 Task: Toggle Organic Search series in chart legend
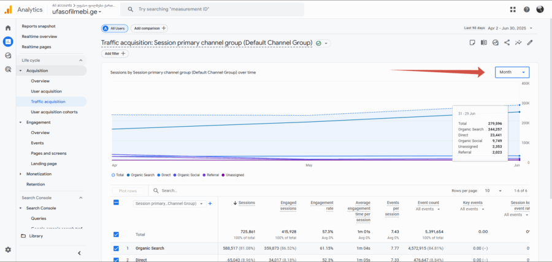140,175
